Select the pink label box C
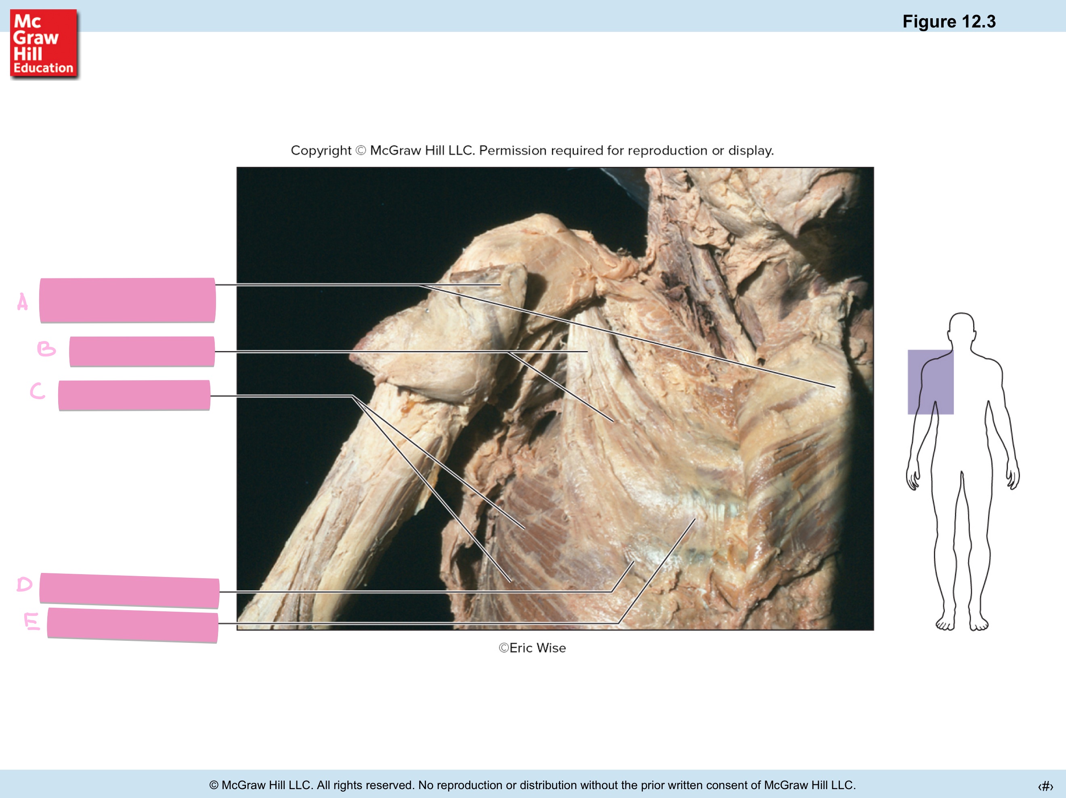The image size is (1066, 798). pos(134,396)
